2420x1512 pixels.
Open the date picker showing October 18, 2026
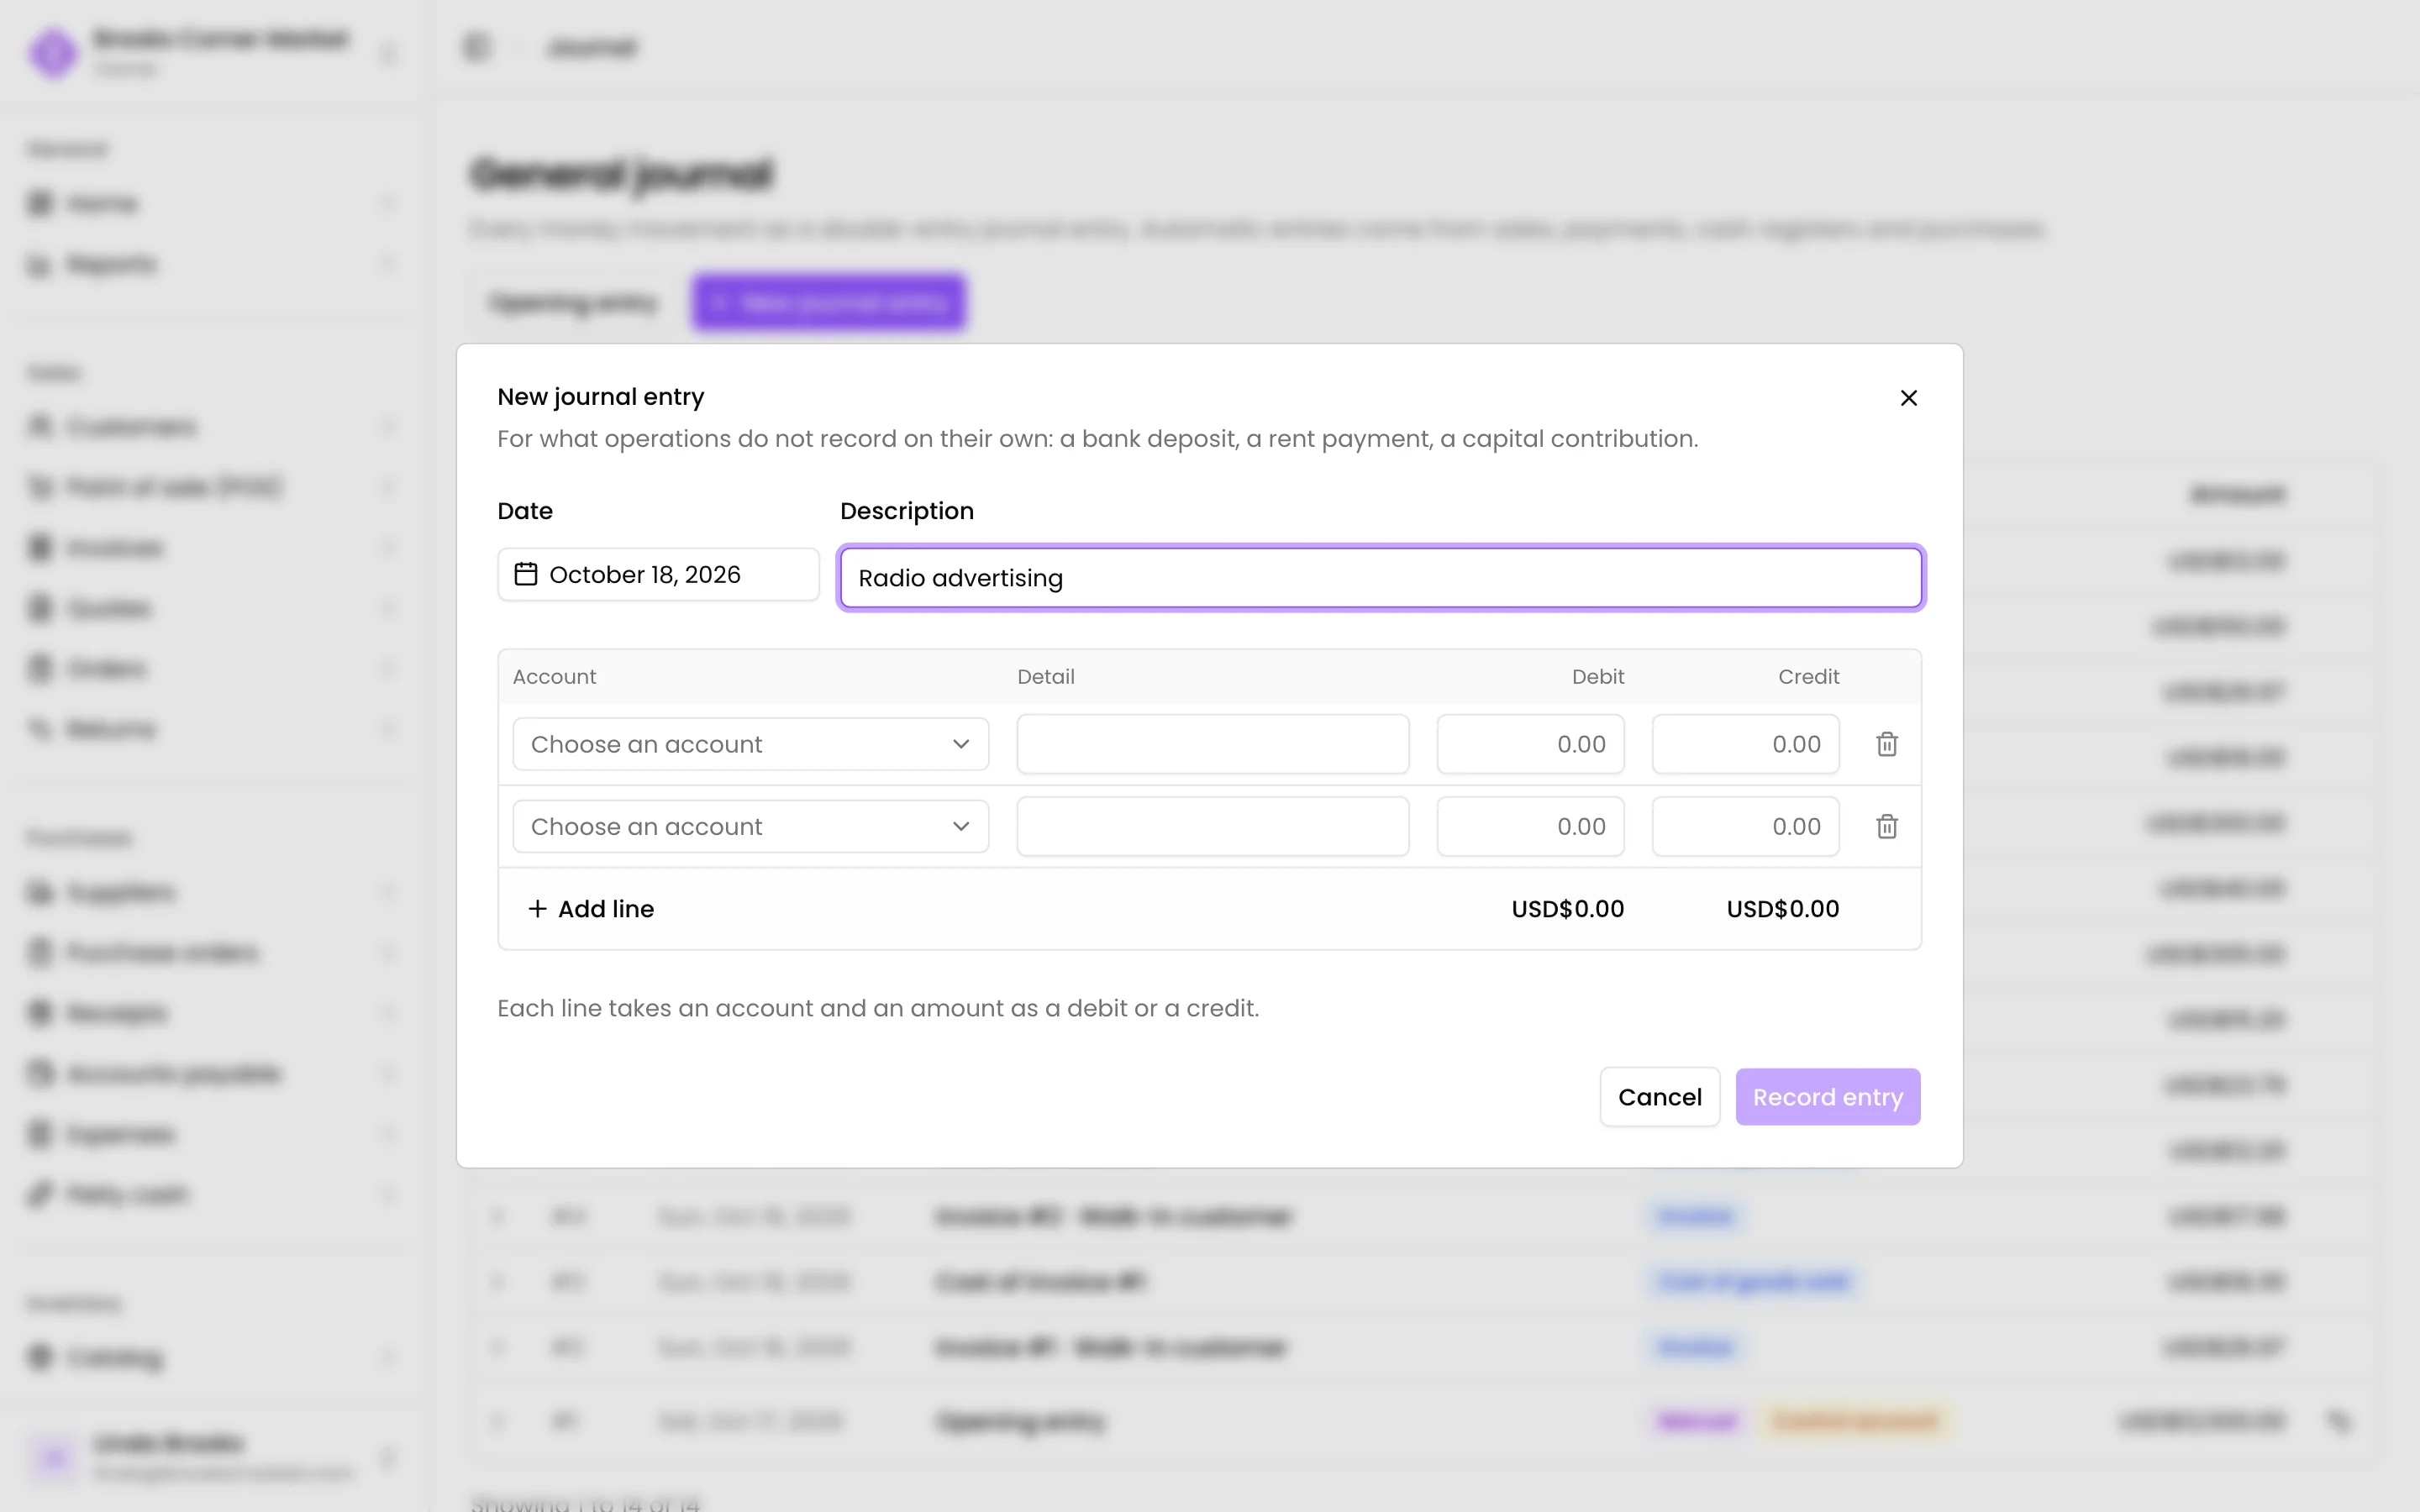pos(658,574)
